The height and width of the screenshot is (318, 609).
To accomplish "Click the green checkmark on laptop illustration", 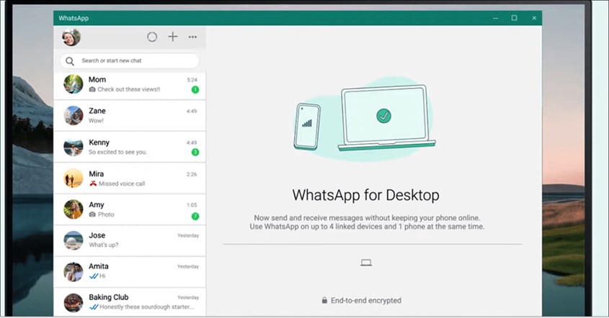I will (383, 116).
